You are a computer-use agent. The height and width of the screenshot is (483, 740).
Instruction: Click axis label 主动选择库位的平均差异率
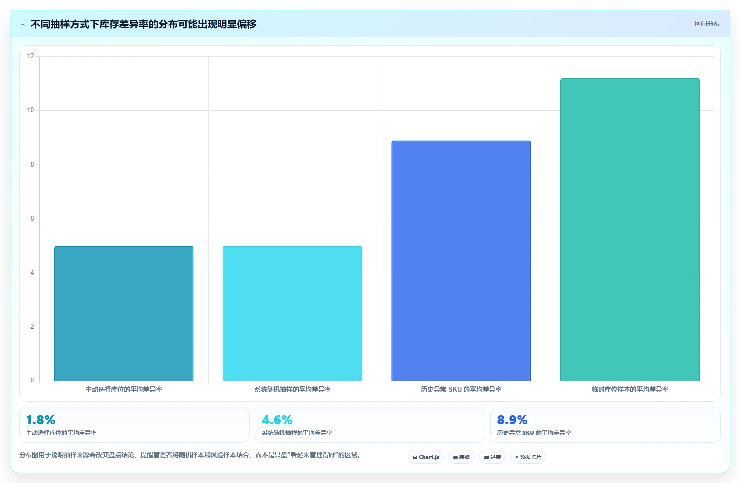(x=124, y=389)
